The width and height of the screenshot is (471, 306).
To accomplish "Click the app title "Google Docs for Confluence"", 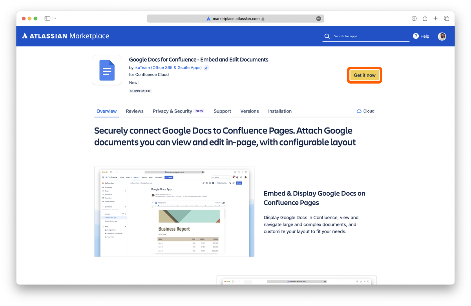I will tap(199, 60).
